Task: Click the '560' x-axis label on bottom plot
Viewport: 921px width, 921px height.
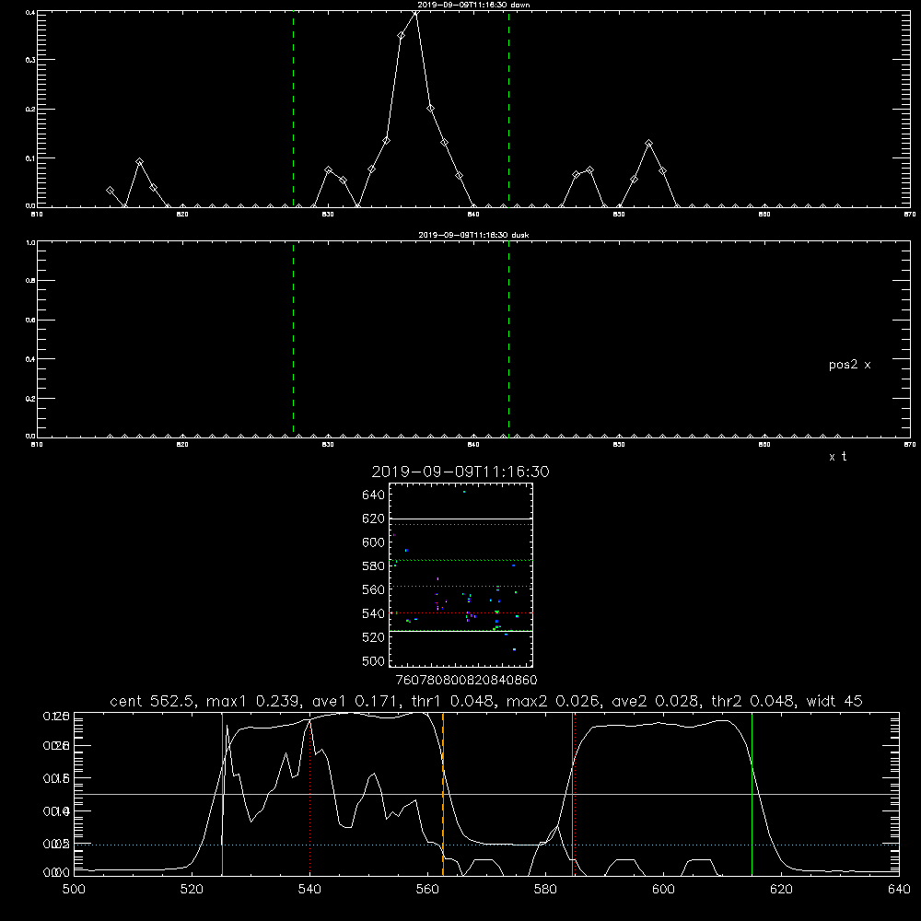Action: click(x=427, y=890)
